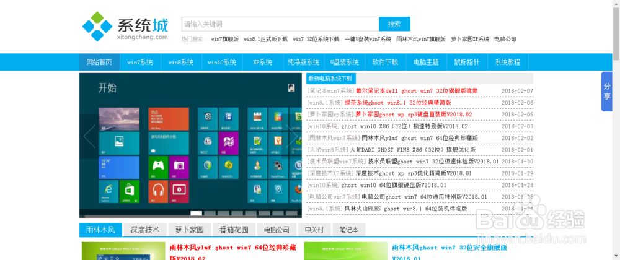Switch to the 中关村 brand tab

tap(314, 230)
